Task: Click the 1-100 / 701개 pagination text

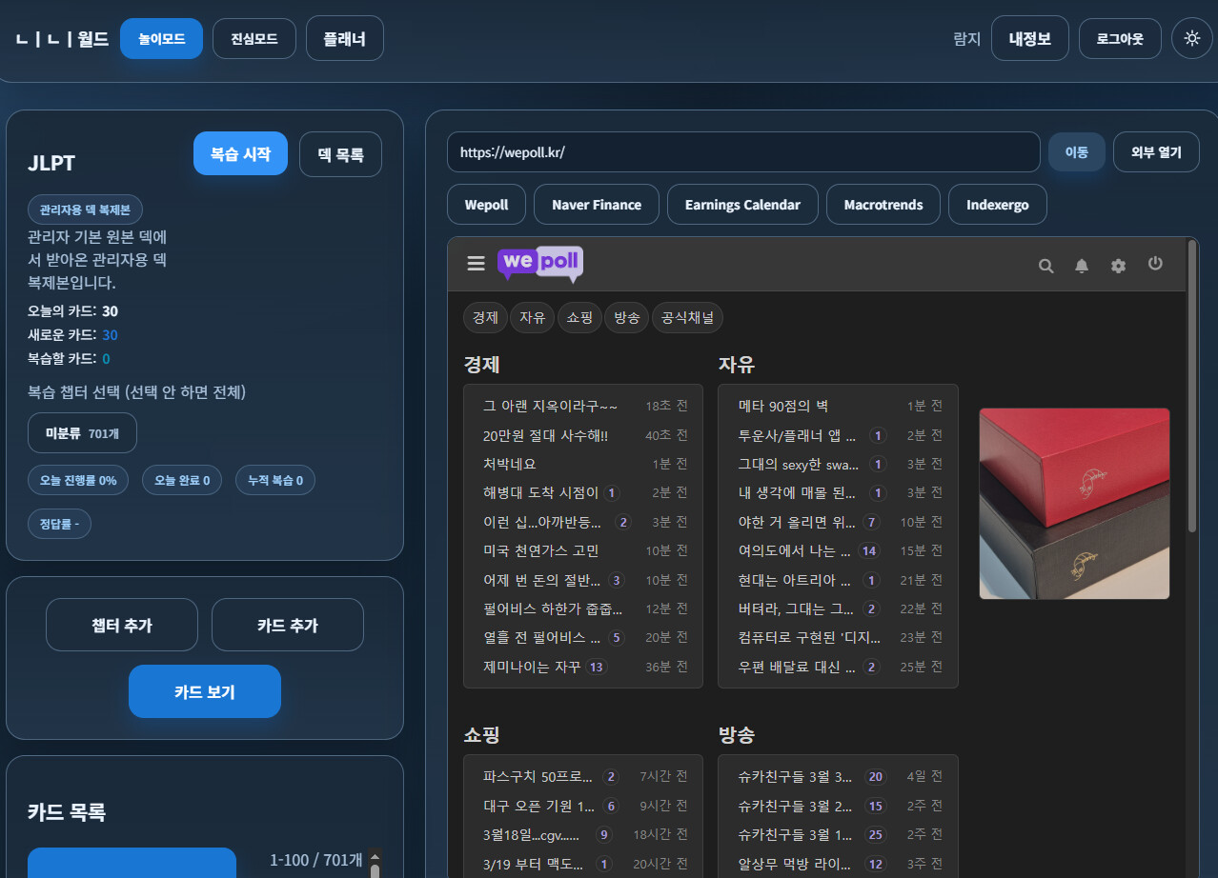Action: (x=316, y=860)
